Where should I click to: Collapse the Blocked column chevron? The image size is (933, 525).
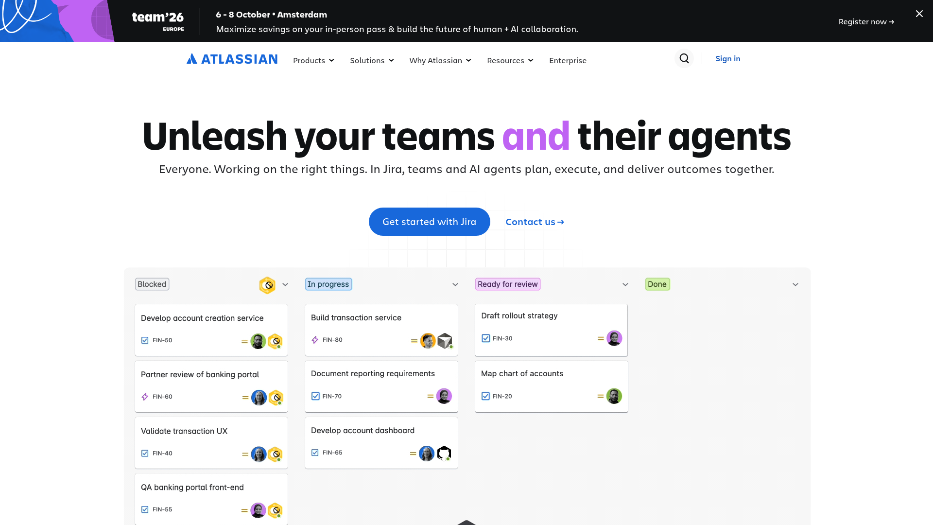[285, 285]
